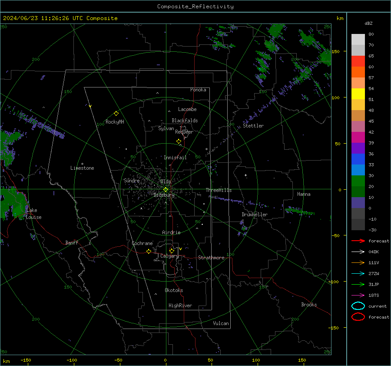Click the cyan current ellipse icon

point(358,306)
